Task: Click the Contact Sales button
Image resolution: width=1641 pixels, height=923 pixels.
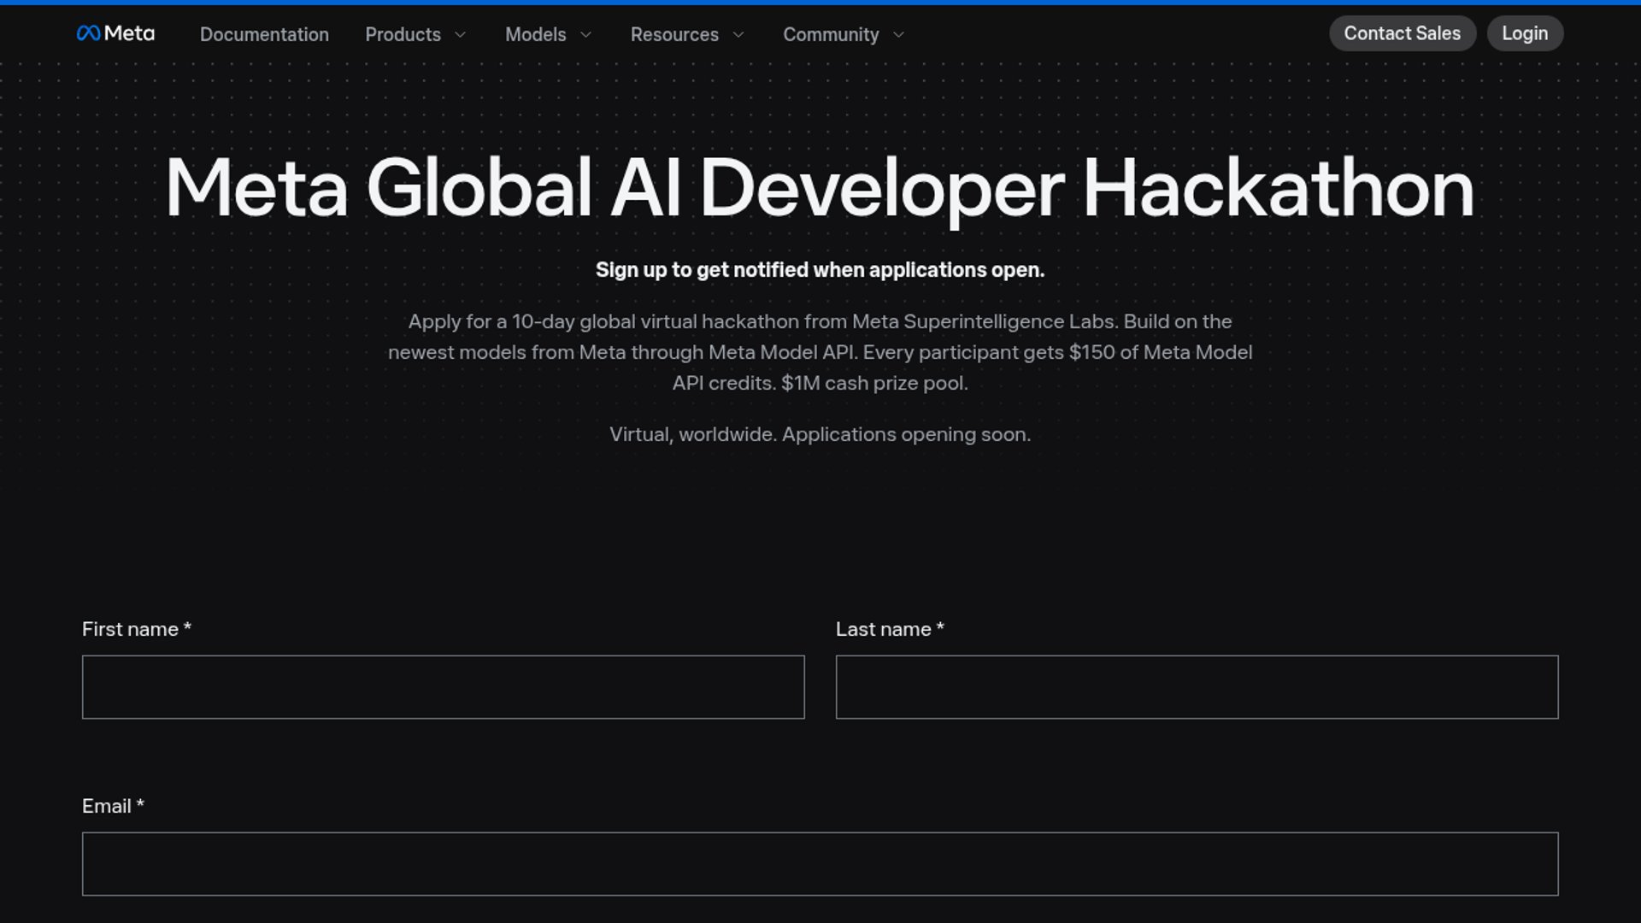Action: pos(1403,33)
